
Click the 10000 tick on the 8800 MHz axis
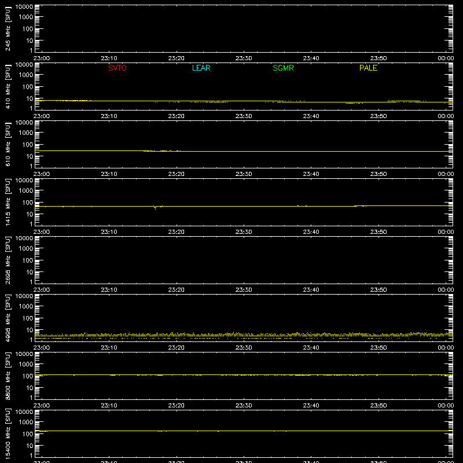(24, 354)
